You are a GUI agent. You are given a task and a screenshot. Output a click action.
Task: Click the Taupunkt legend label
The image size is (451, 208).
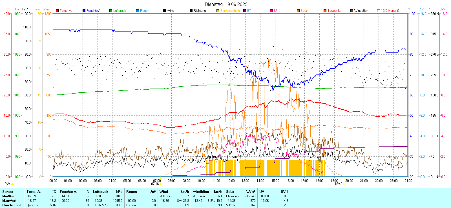tap(334, 11)
